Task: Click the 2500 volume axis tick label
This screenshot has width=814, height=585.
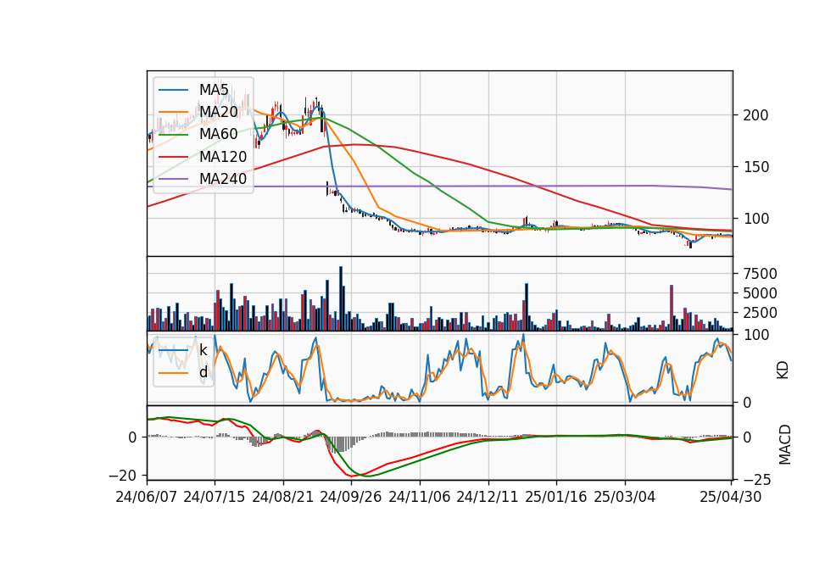Action: coord(760,313)
